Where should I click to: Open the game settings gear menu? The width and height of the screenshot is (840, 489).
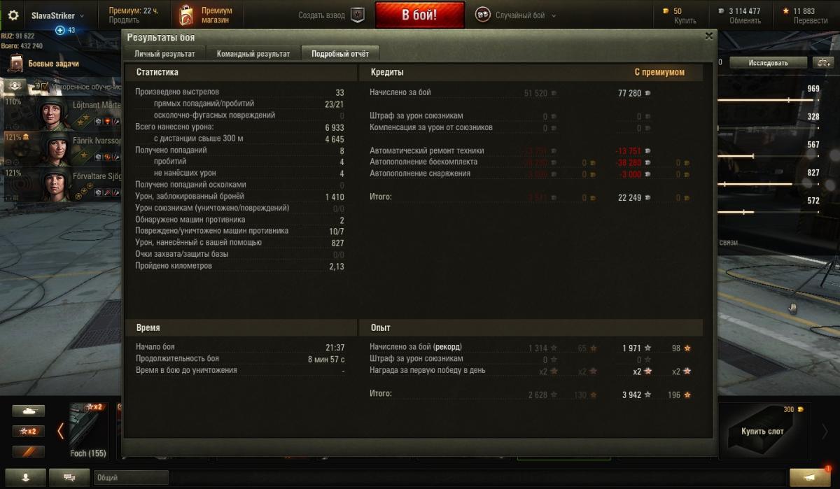pos(13,15)
